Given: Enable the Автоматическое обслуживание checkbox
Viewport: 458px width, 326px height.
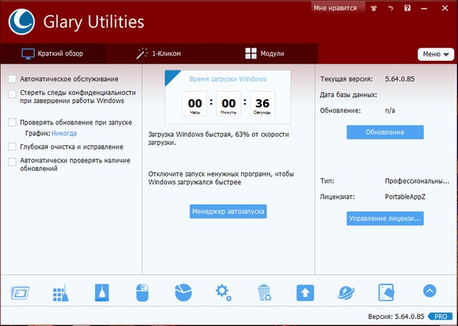Looking at the screenshot, I should click(x=12, y=79).
